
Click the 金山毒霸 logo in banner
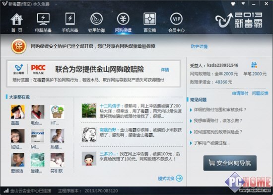click(19, 69)
